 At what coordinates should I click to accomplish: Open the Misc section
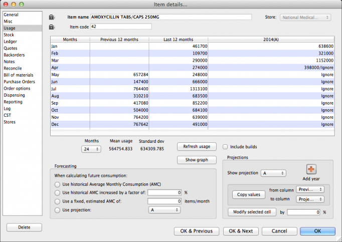pos(23,22)
